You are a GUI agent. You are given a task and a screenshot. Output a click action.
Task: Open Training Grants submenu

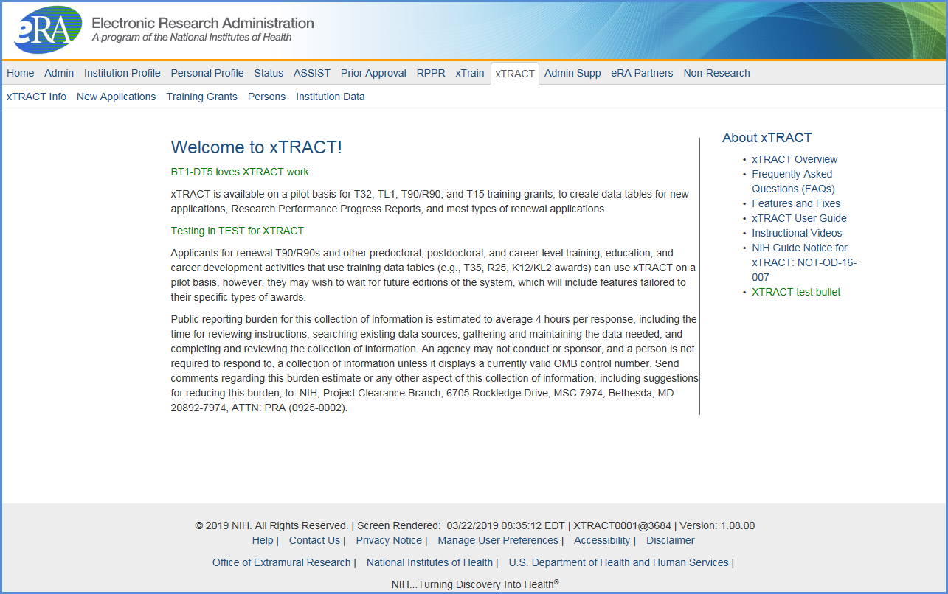pyautogui.click(x=201, y=97)
